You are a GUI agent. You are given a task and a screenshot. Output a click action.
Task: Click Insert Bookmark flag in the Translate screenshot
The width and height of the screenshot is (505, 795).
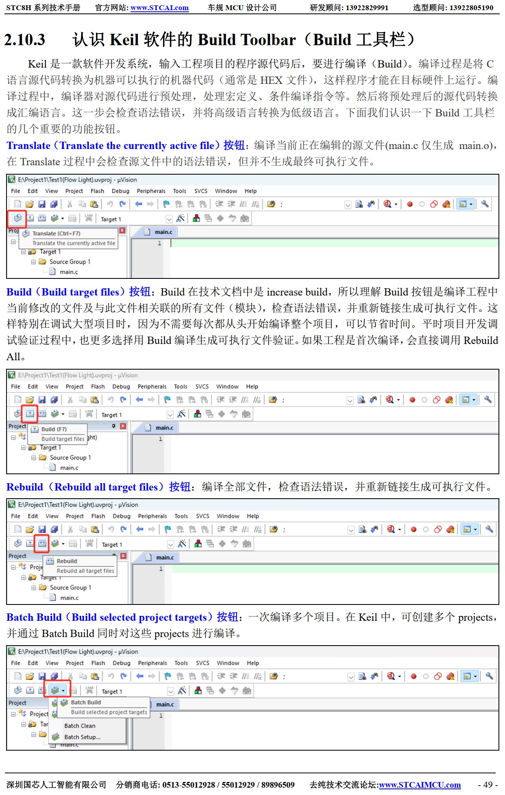[166, 204]
